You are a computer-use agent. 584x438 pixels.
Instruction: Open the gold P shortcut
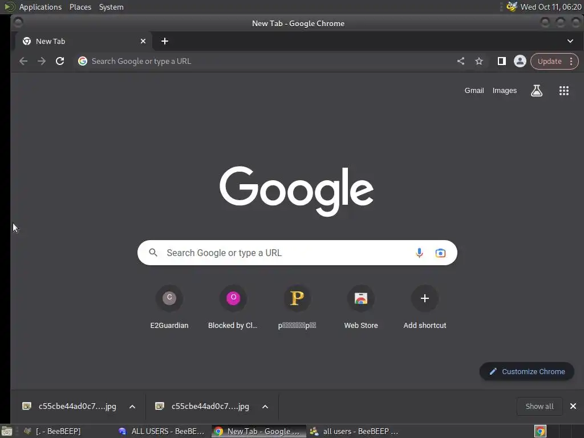pyautogui.click(x=297, y=307)
